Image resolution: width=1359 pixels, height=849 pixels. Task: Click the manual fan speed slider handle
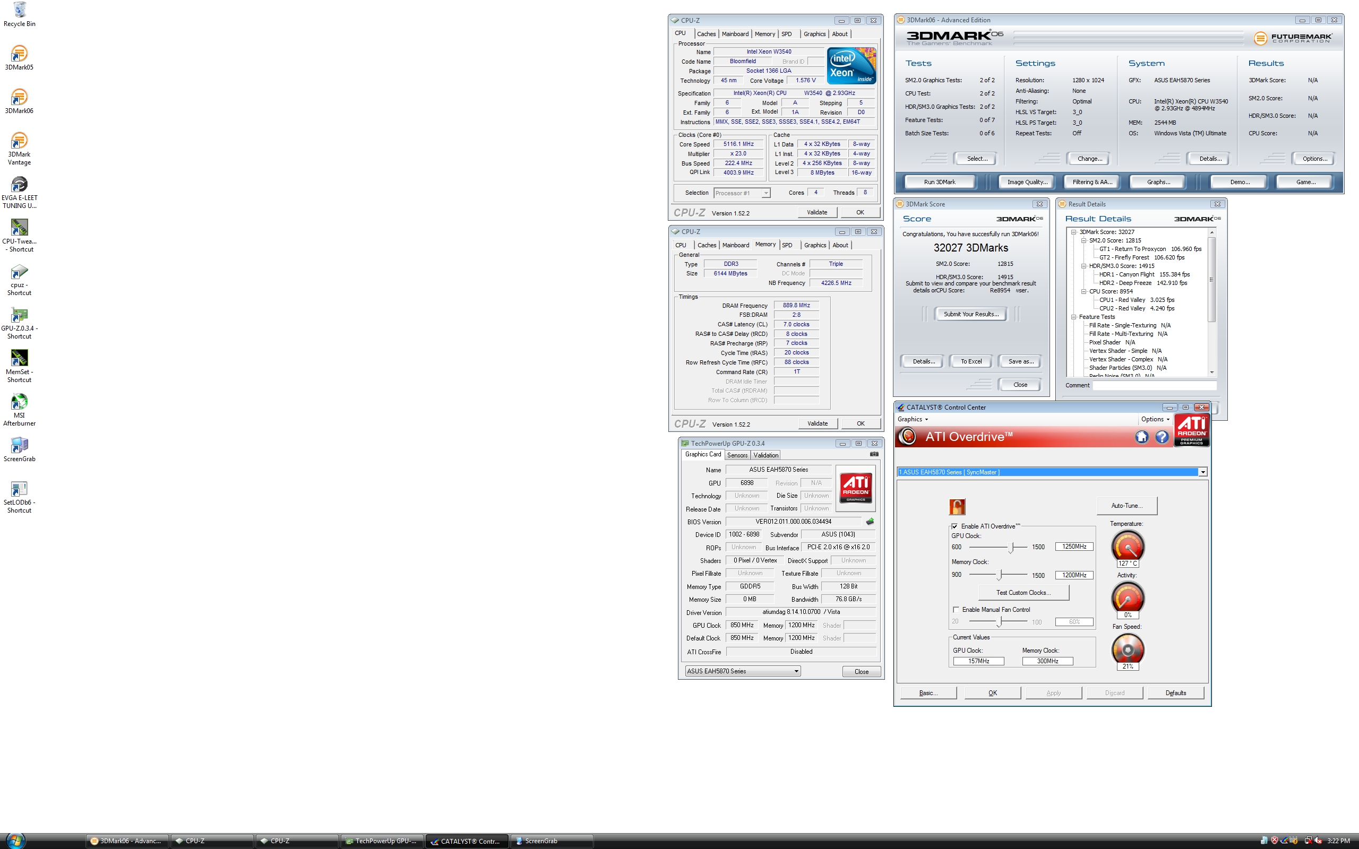click(x=1000, y=622)
